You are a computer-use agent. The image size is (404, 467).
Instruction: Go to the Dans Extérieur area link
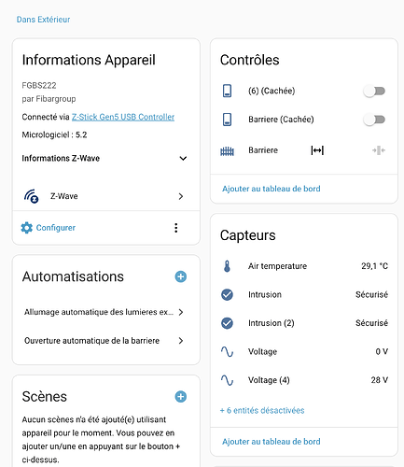43,20
